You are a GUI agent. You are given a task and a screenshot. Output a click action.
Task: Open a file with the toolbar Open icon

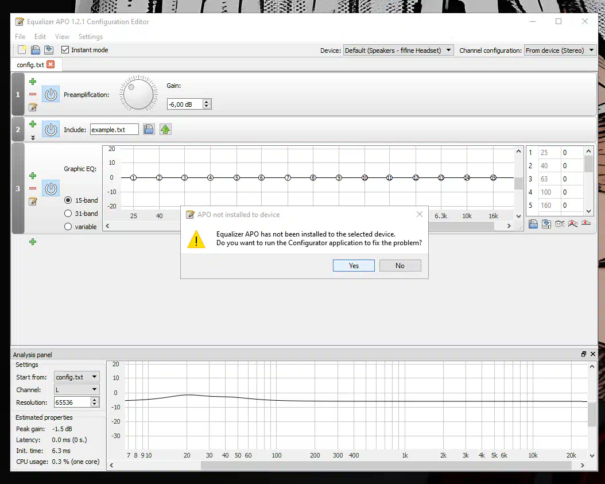coord(36,50)
